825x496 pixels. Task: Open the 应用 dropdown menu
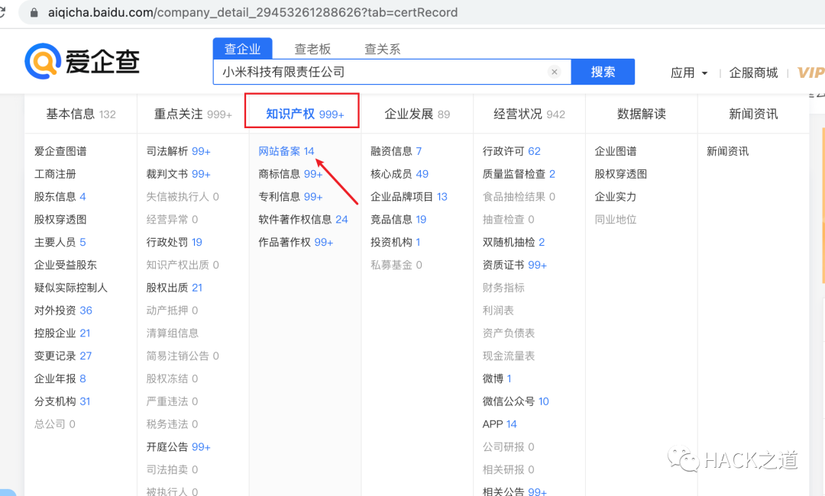(x=689, y=72)
